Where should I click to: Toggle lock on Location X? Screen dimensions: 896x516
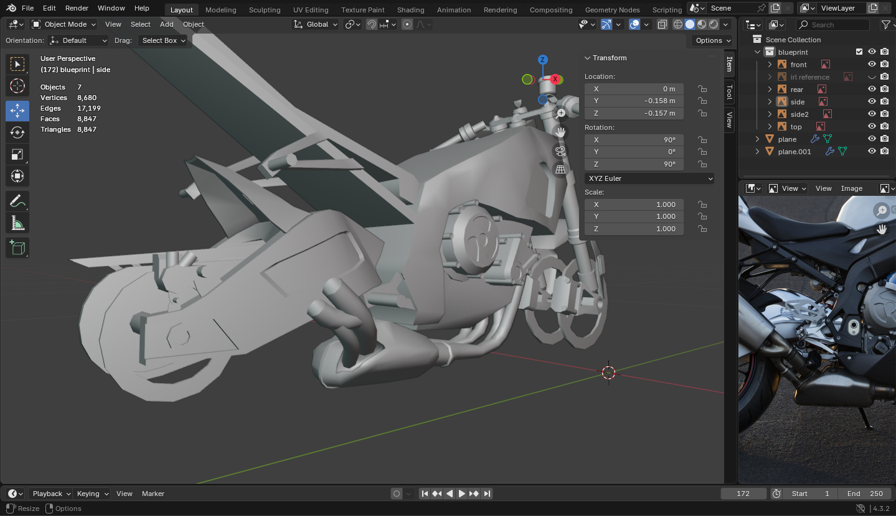coord(702,89)
